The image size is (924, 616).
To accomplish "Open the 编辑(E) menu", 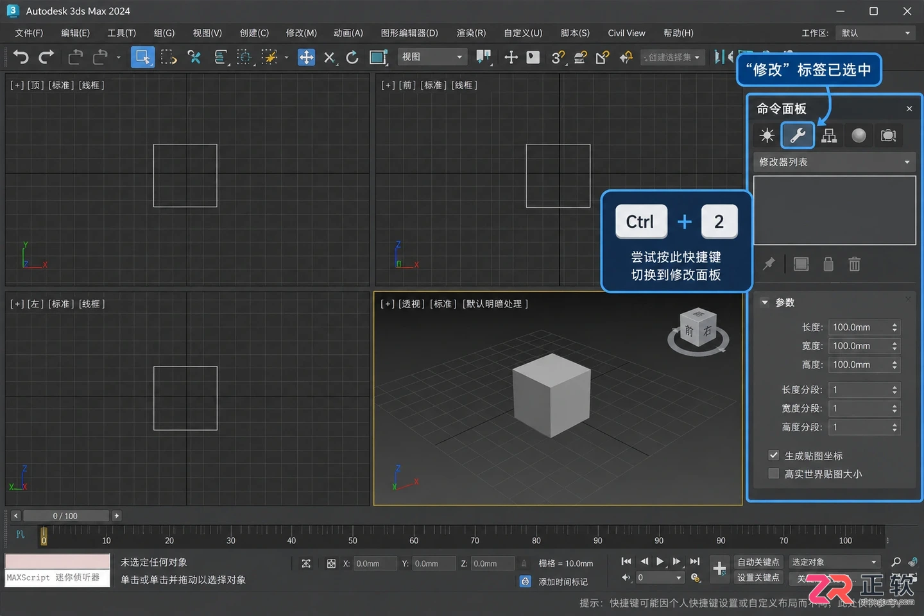I will (x=75, y=33).
